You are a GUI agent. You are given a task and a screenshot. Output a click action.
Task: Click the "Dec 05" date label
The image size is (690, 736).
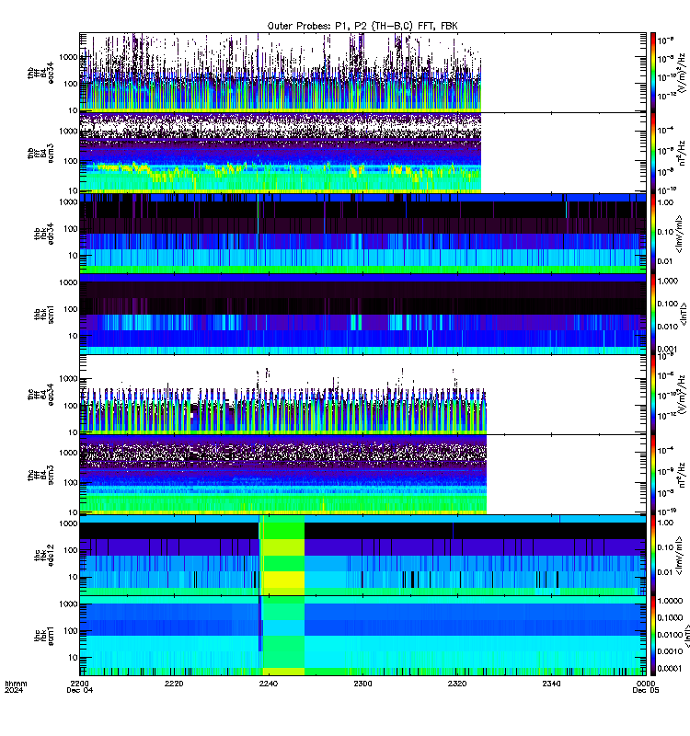pos(646,690)
